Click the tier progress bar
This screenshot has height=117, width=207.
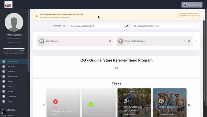coord(14,49)
